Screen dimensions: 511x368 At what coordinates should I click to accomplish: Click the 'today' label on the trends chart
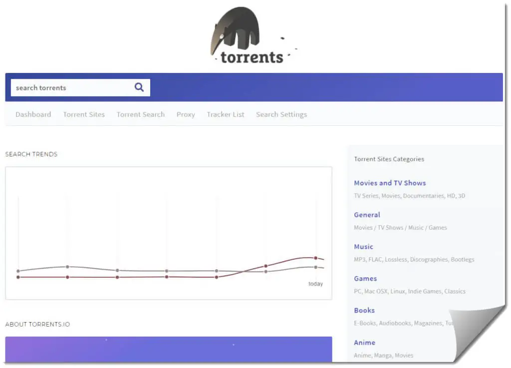pos(314,283)
